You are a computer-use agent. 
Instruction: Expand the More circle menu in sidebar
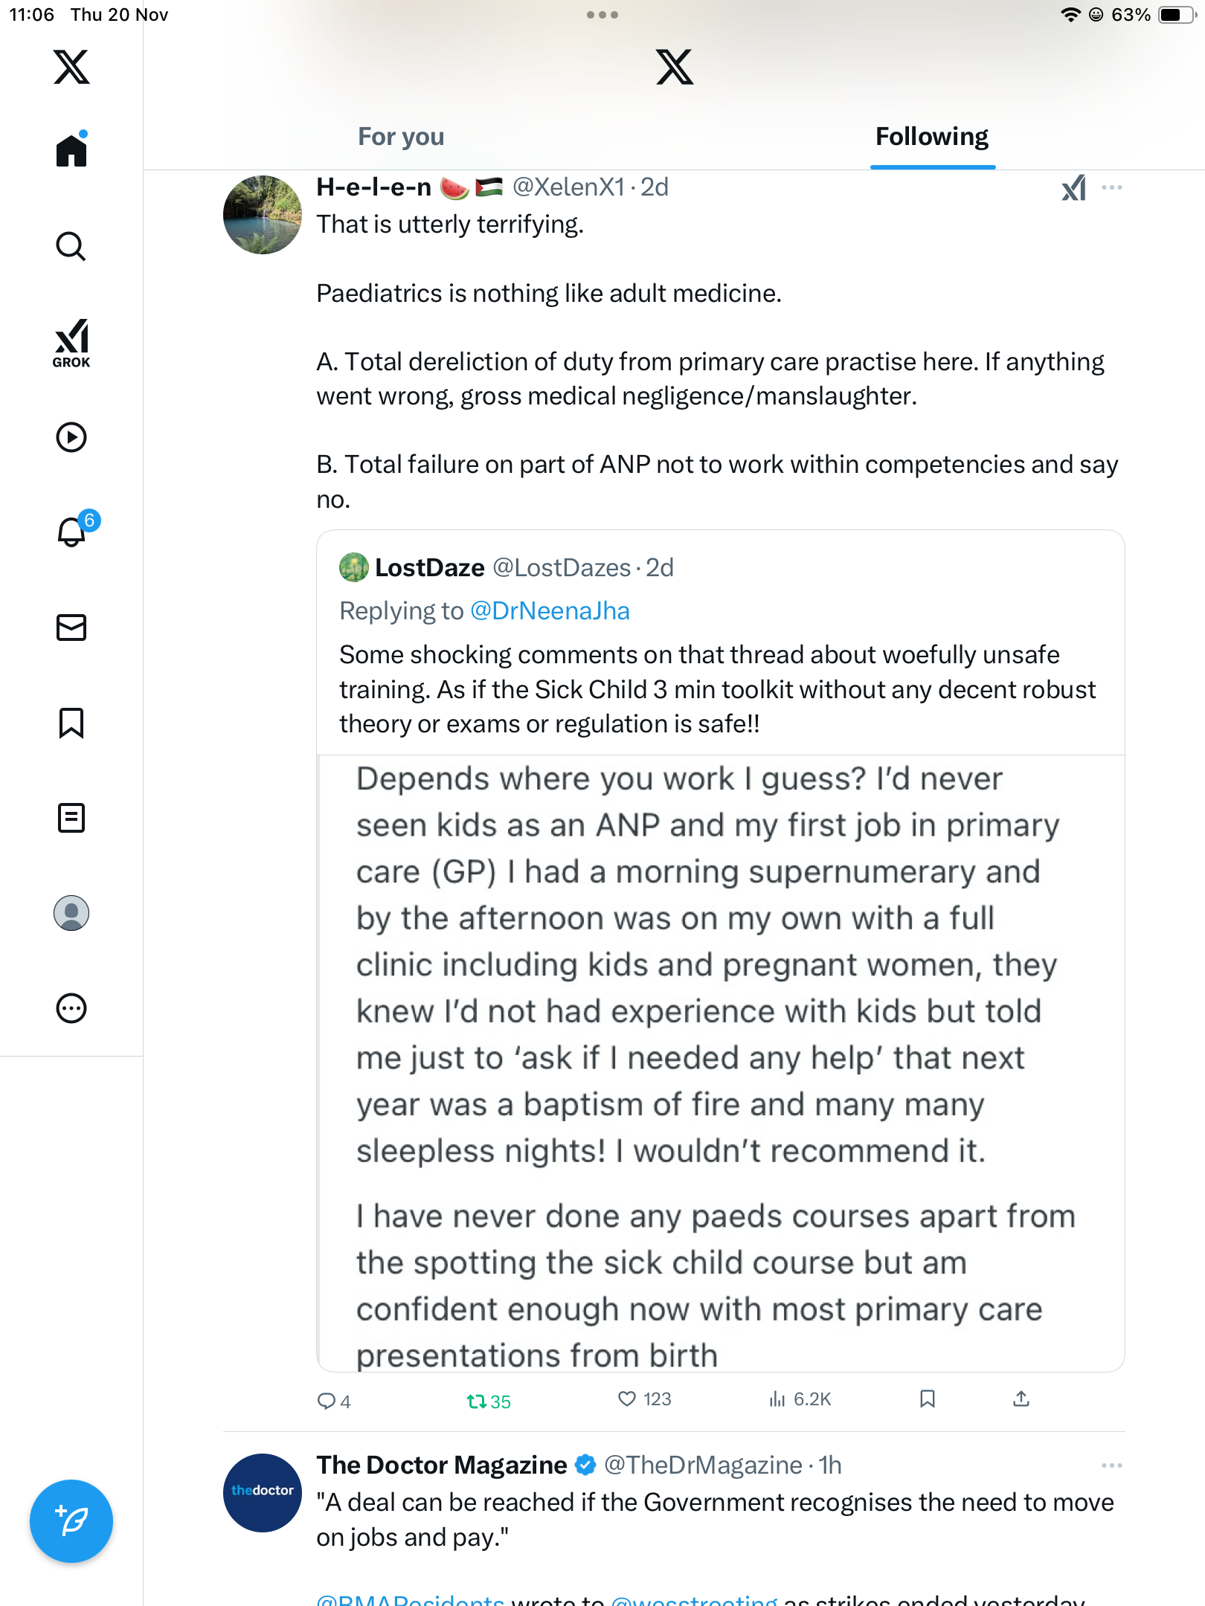[x=71, y=1008]
